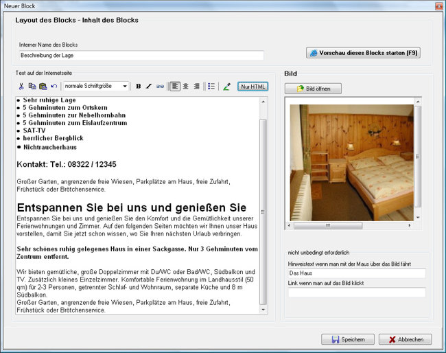Paste clipboard content with the paste icon
Viewport: 446px width, 353px height.
43,87
